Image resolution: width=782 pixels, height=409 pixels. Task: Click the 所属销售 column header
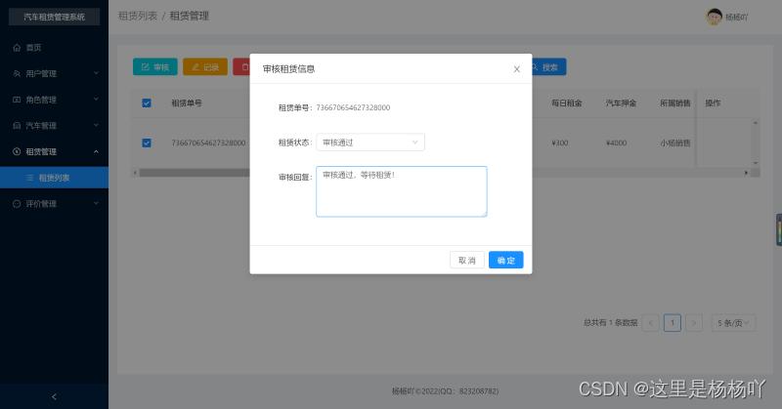tap(675, 103)
